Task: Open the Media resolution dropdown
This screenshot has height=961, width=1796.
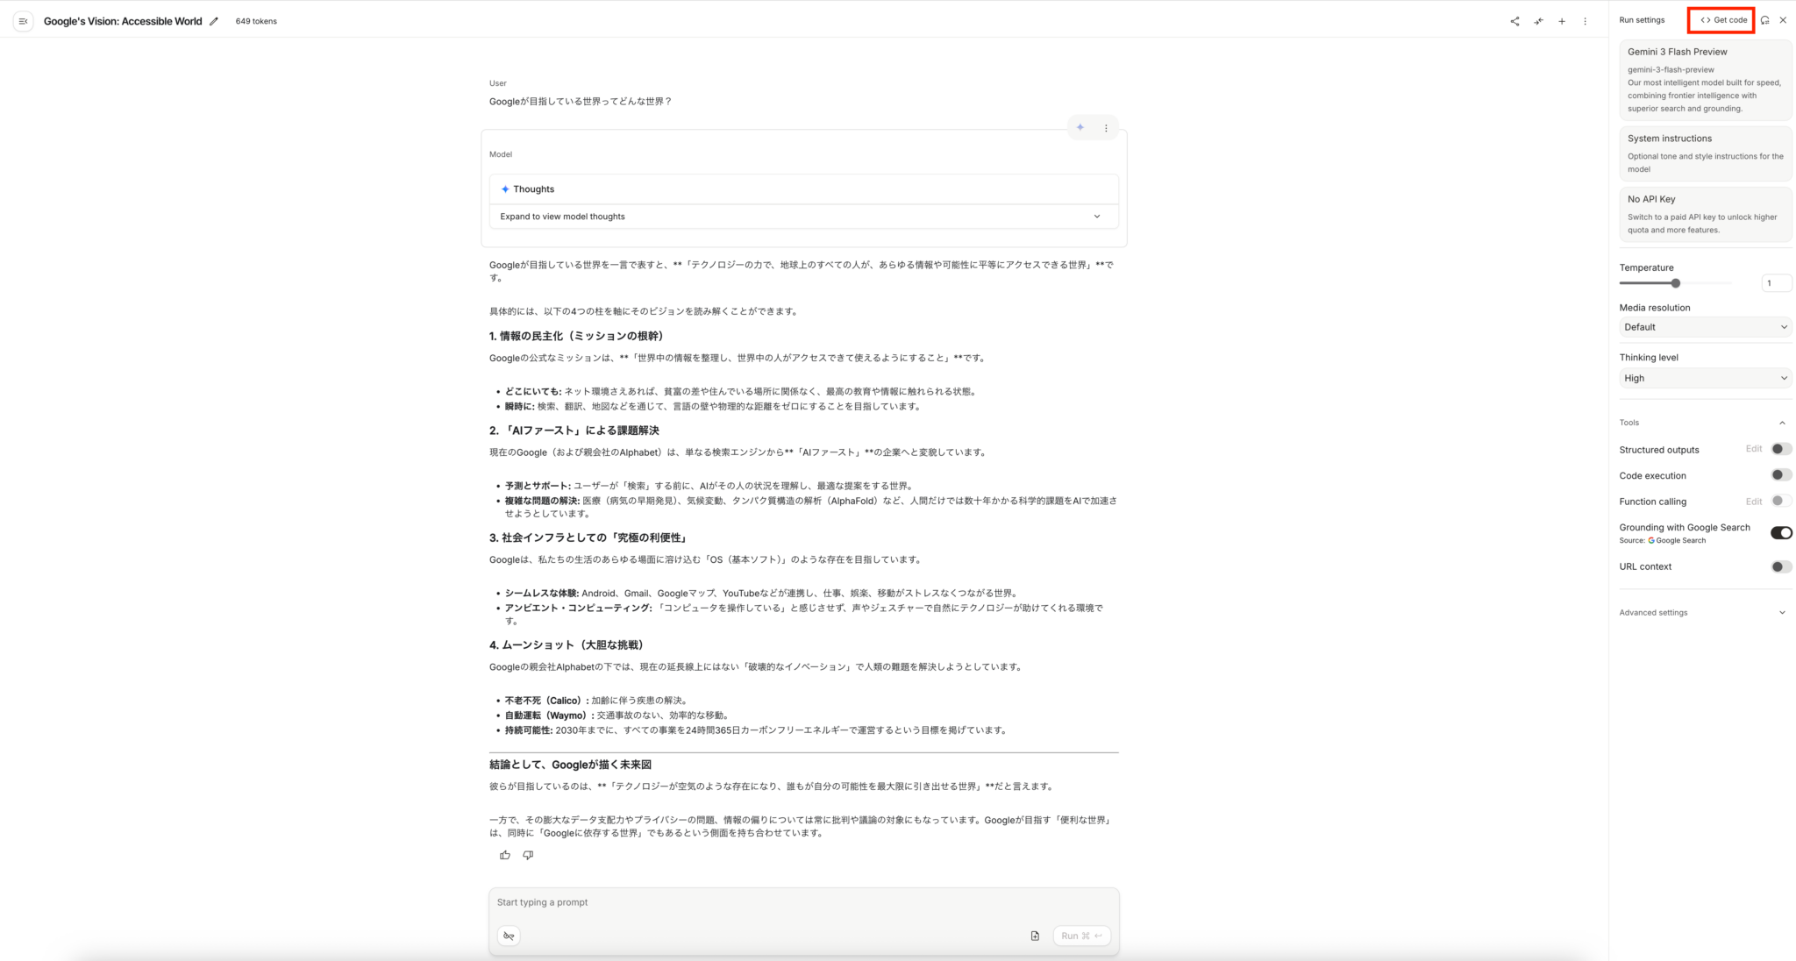Action: (x=1704, y=326)
